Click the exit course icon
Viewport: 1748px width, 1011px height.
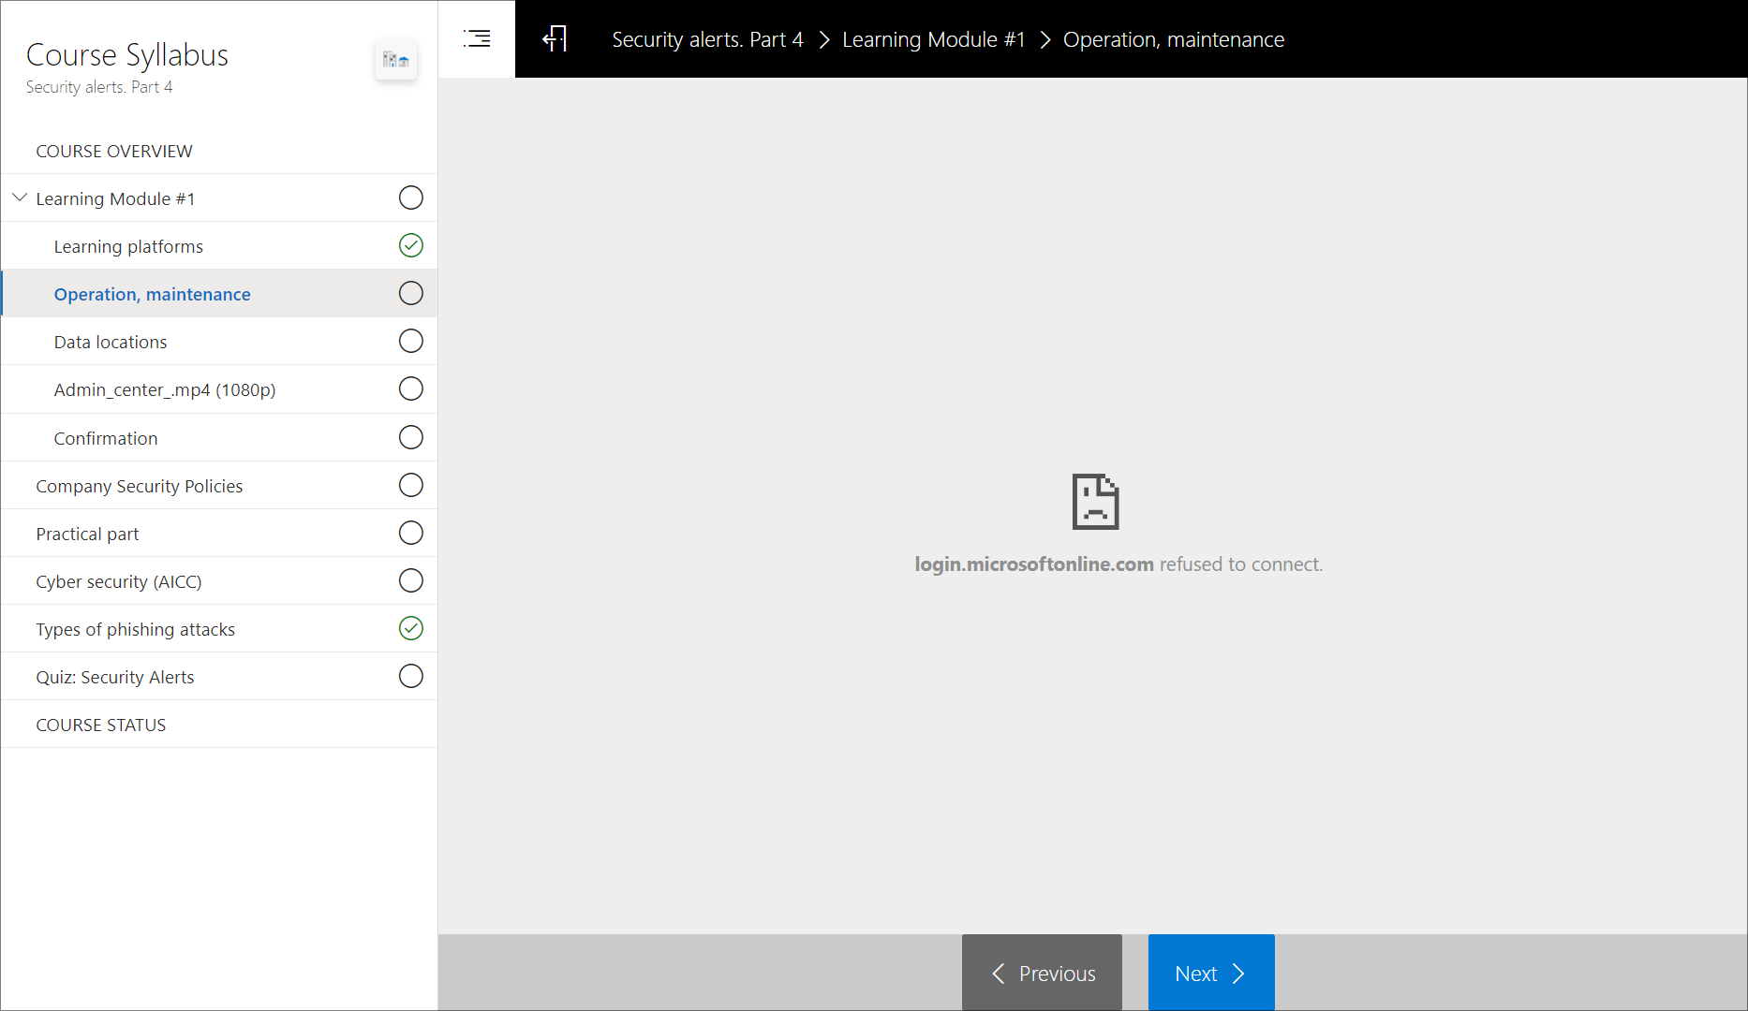[555, 38]
